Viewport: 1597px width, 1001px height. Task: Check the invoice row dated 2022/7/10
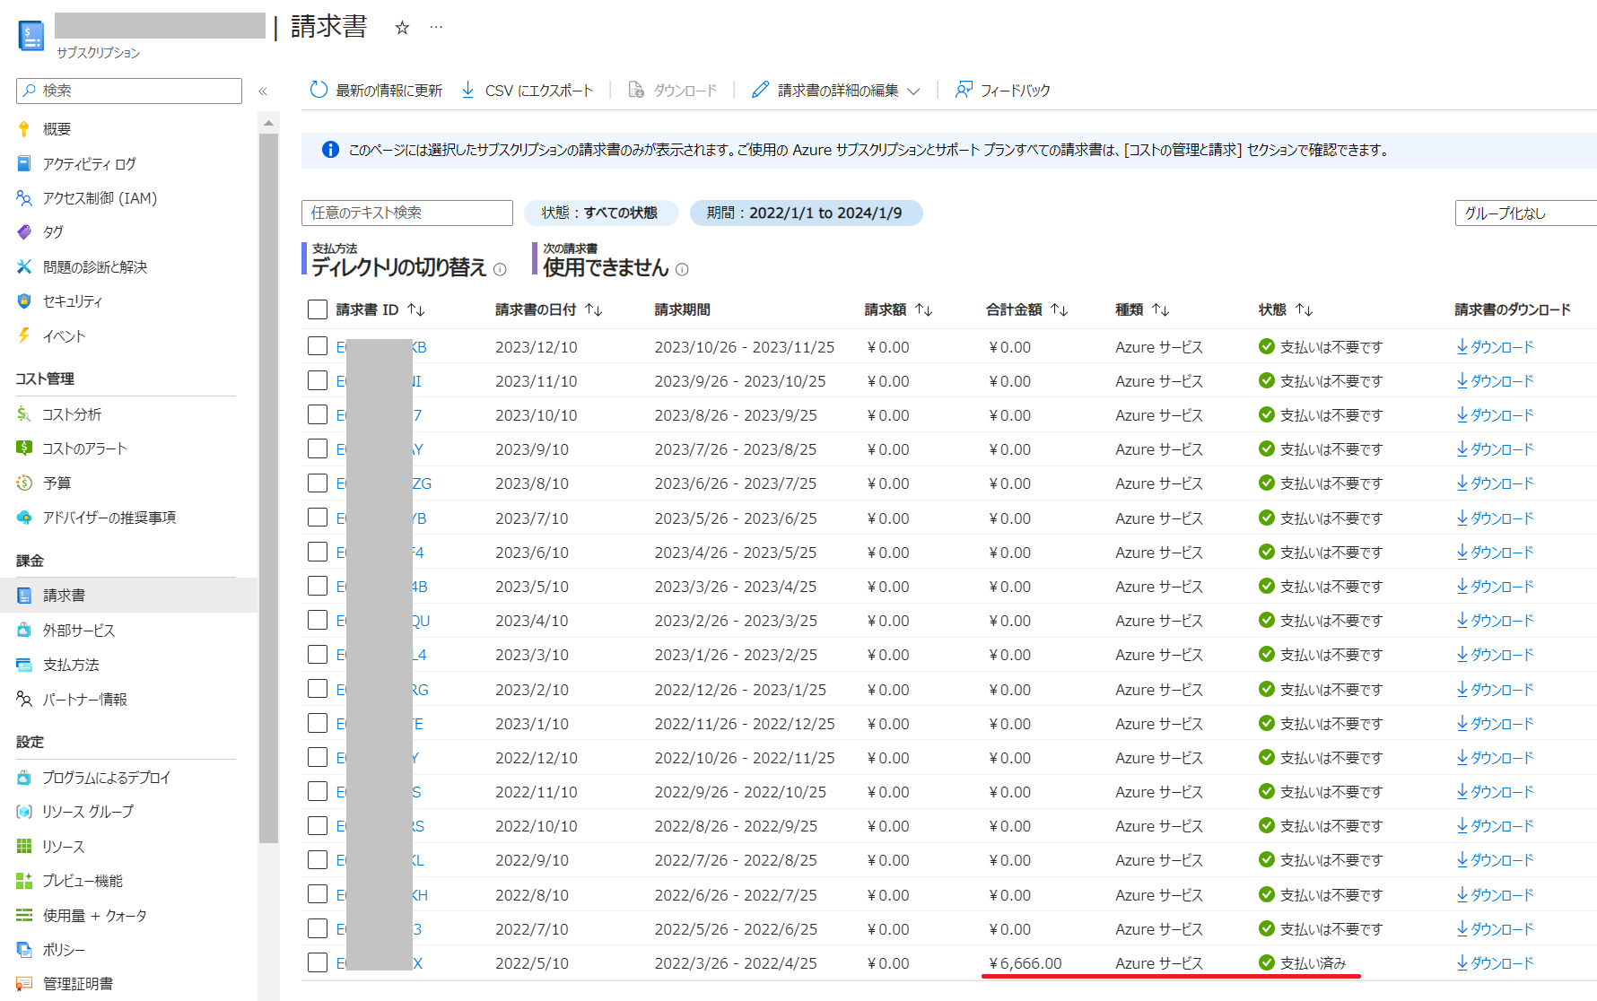(318, 928)
